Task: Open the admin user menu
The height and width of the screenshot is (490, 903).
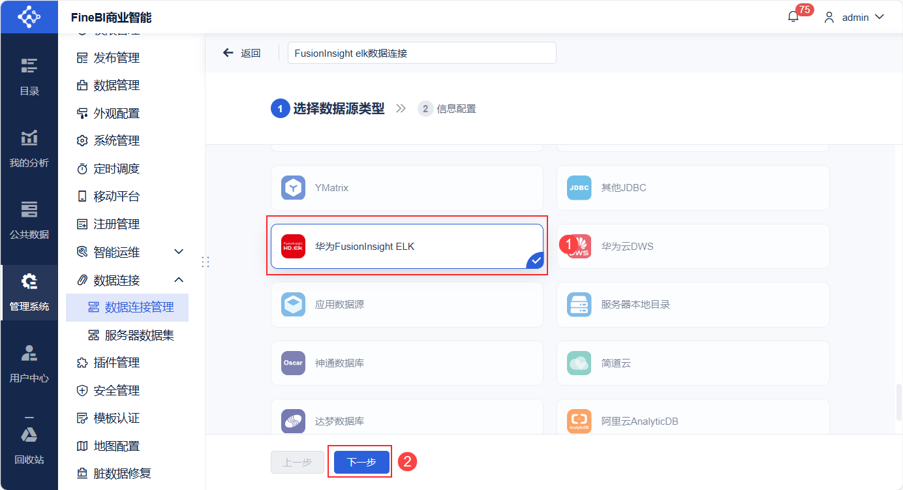Action: 854,18
